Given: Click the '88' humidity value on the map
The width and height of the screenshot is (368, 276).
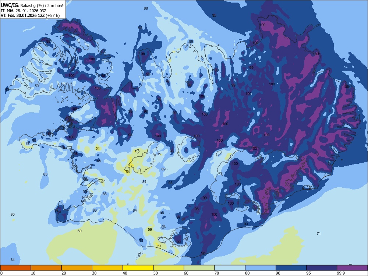Looking at the screenshot, I should coord(146,8).
